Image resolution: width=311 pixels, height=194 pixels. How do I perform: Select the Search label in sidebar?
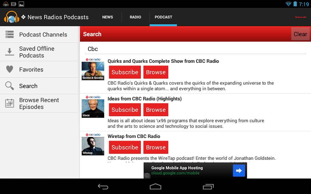pyautogui.click(x=28, y=86)
